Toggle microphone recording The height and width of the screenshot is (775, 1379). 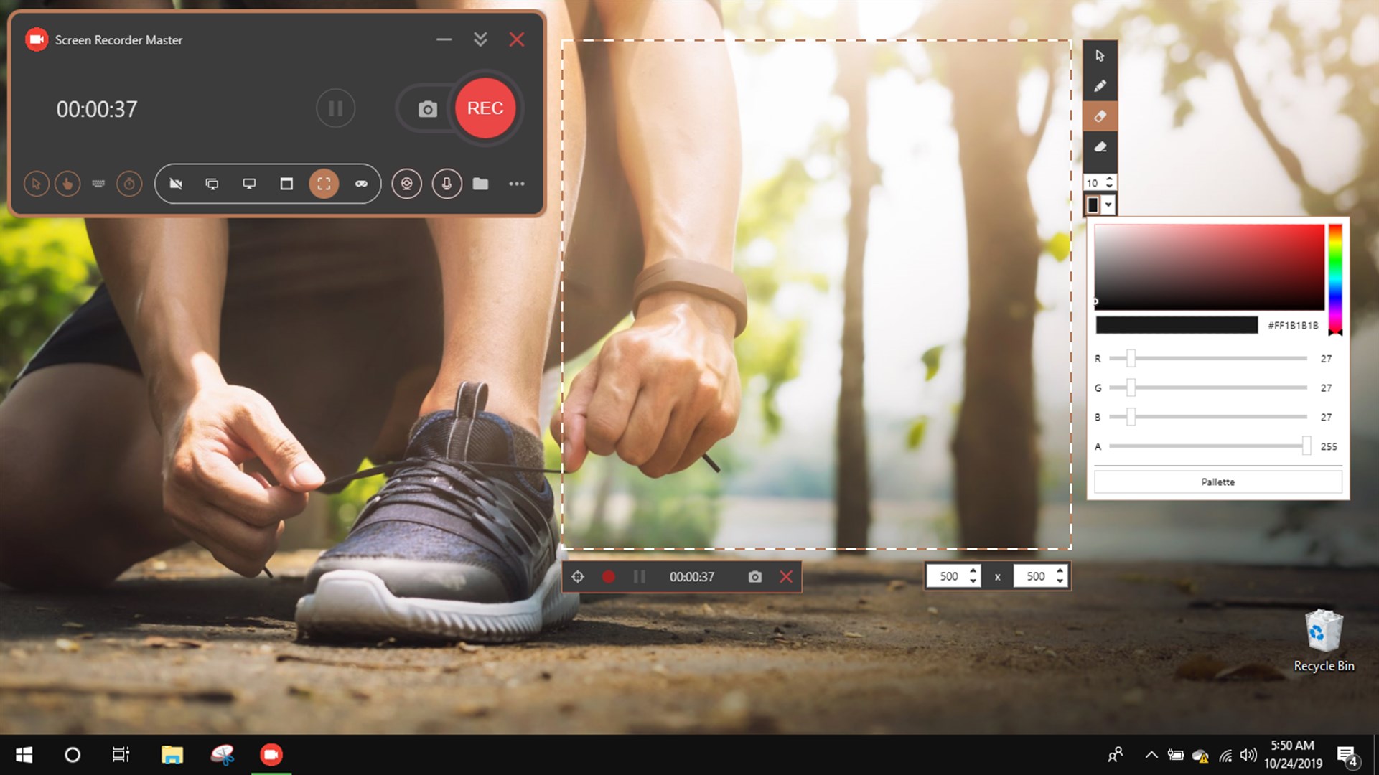447,184
